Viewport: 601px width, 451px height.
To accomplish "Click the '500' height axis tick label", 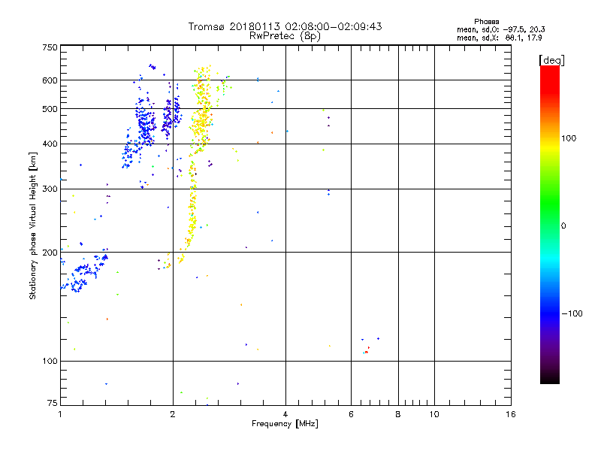I will (50, 109).
